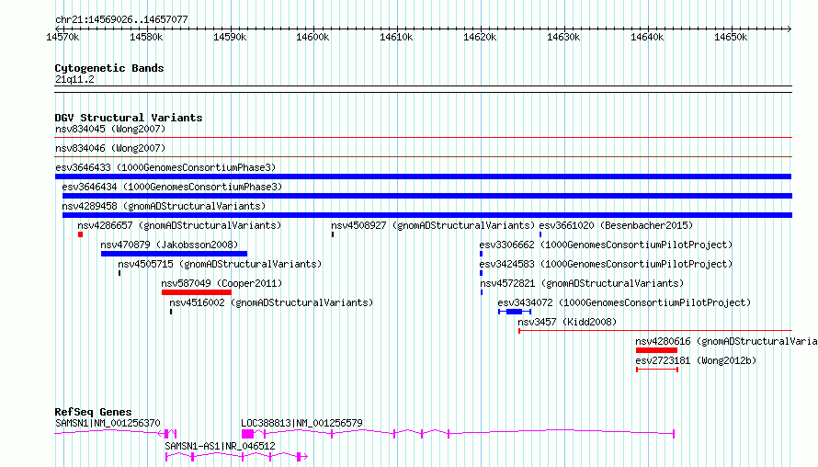Image resolution: width=818 pixels, height=467 pixels.
Task: Click the esv3661020 (Besenbacher2015) label
Action: 616,225
